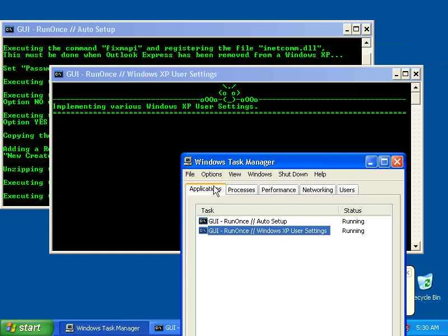Viewport: 448px width, 336px height.
Task: Close the Windows Task Manager window
Action: tap(397, 162)
